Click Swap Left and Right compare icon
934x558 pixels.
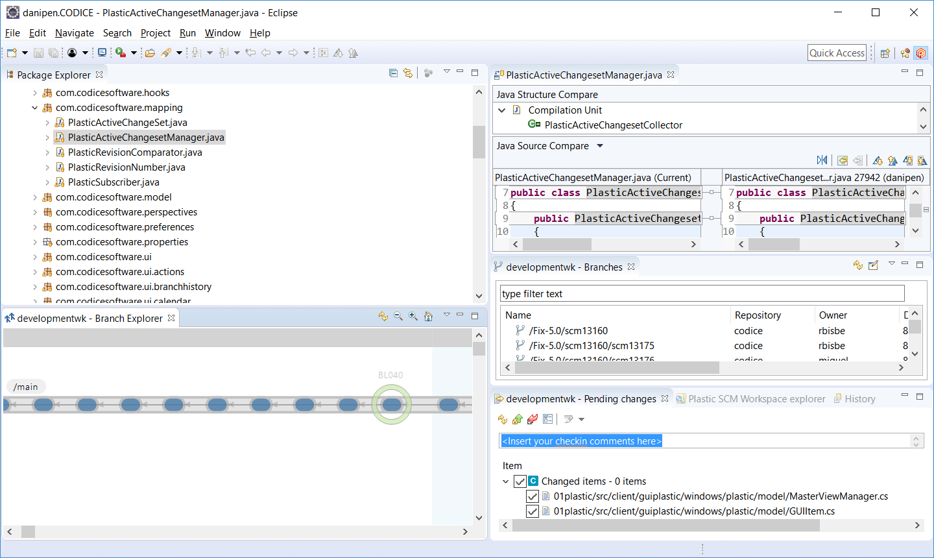point(822,160)
